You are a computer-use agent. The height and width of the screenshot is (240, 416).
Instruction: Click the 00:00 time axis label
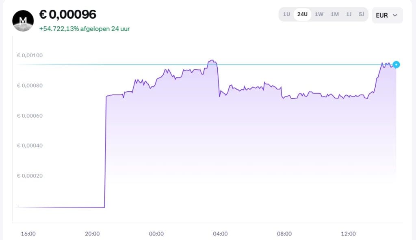pyautogui.click(x=156, y=234)
